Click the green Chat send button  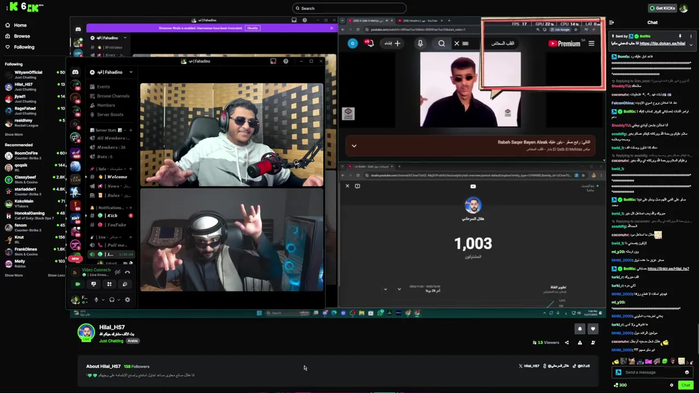685,385
